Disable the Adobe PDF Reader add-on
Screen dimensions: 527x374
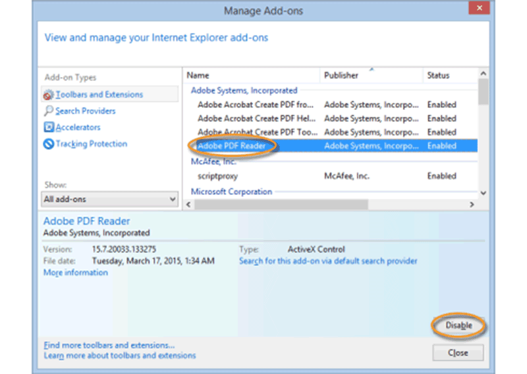(x=458, y=325)
